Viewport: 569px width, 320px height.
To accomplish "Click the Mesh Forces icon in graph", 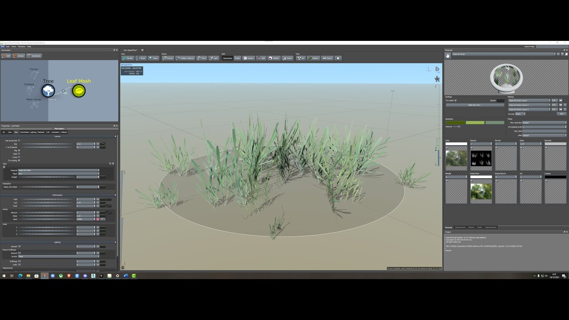I will pyautogui.click(x=34, y=105).
